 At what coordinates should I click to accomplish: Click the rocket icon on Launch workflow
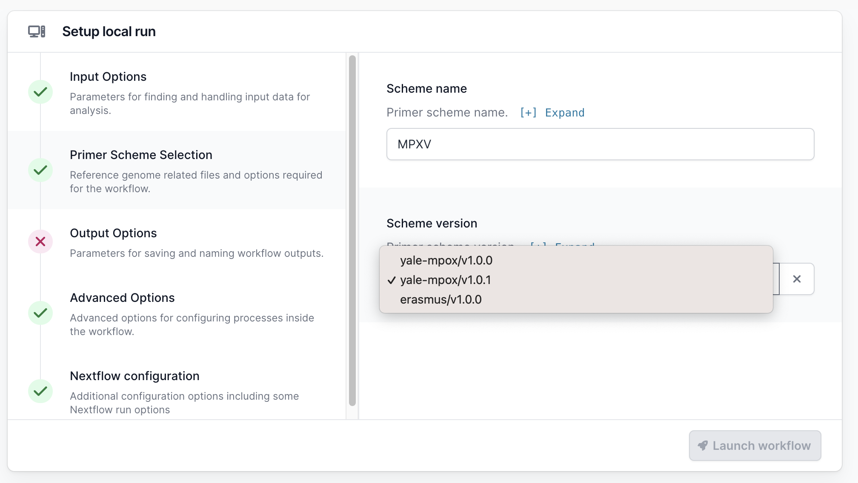[703, 446]
